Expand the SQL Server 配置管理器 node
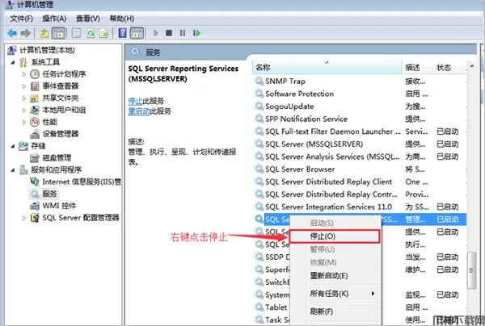 [23, 218]
